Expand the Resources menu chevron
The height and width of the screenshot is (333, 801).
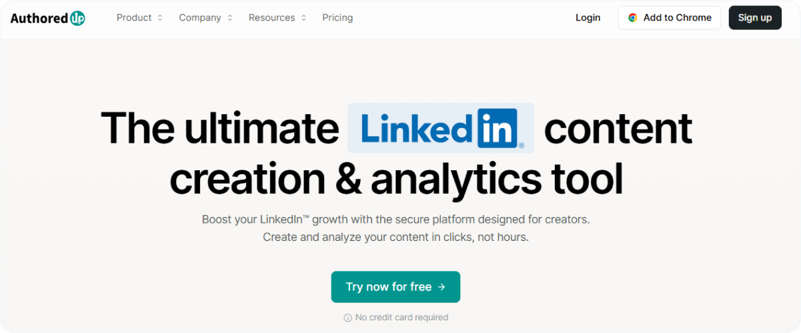[x=303, y=18]
